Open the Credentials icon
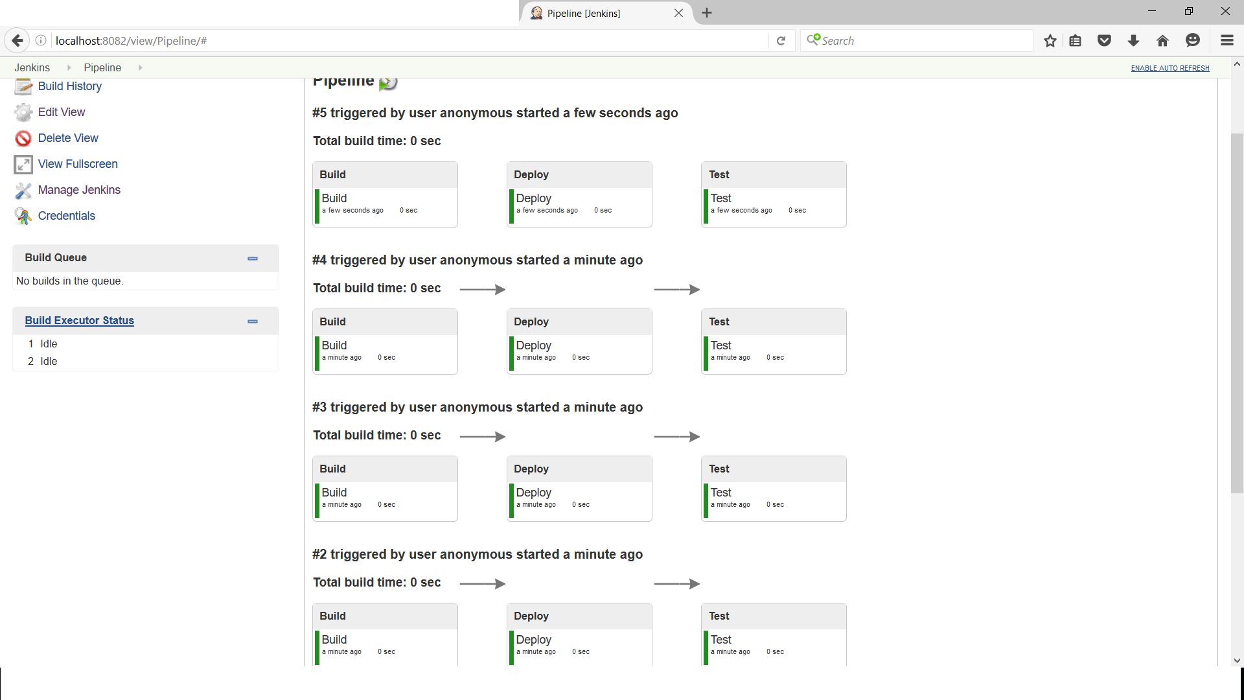 click(x=23, y=216)
